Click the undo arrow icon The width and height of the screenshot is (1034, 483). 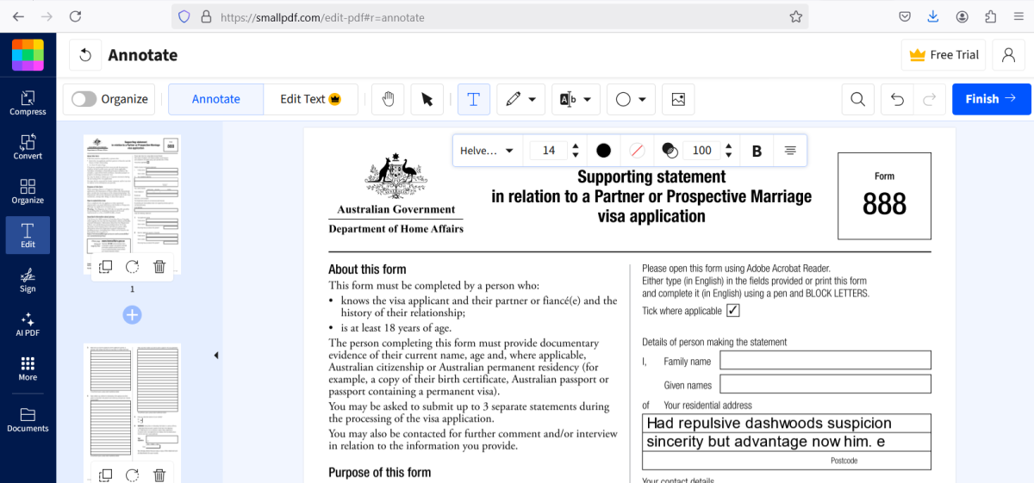pyautogui.click(x=897, y=99)
